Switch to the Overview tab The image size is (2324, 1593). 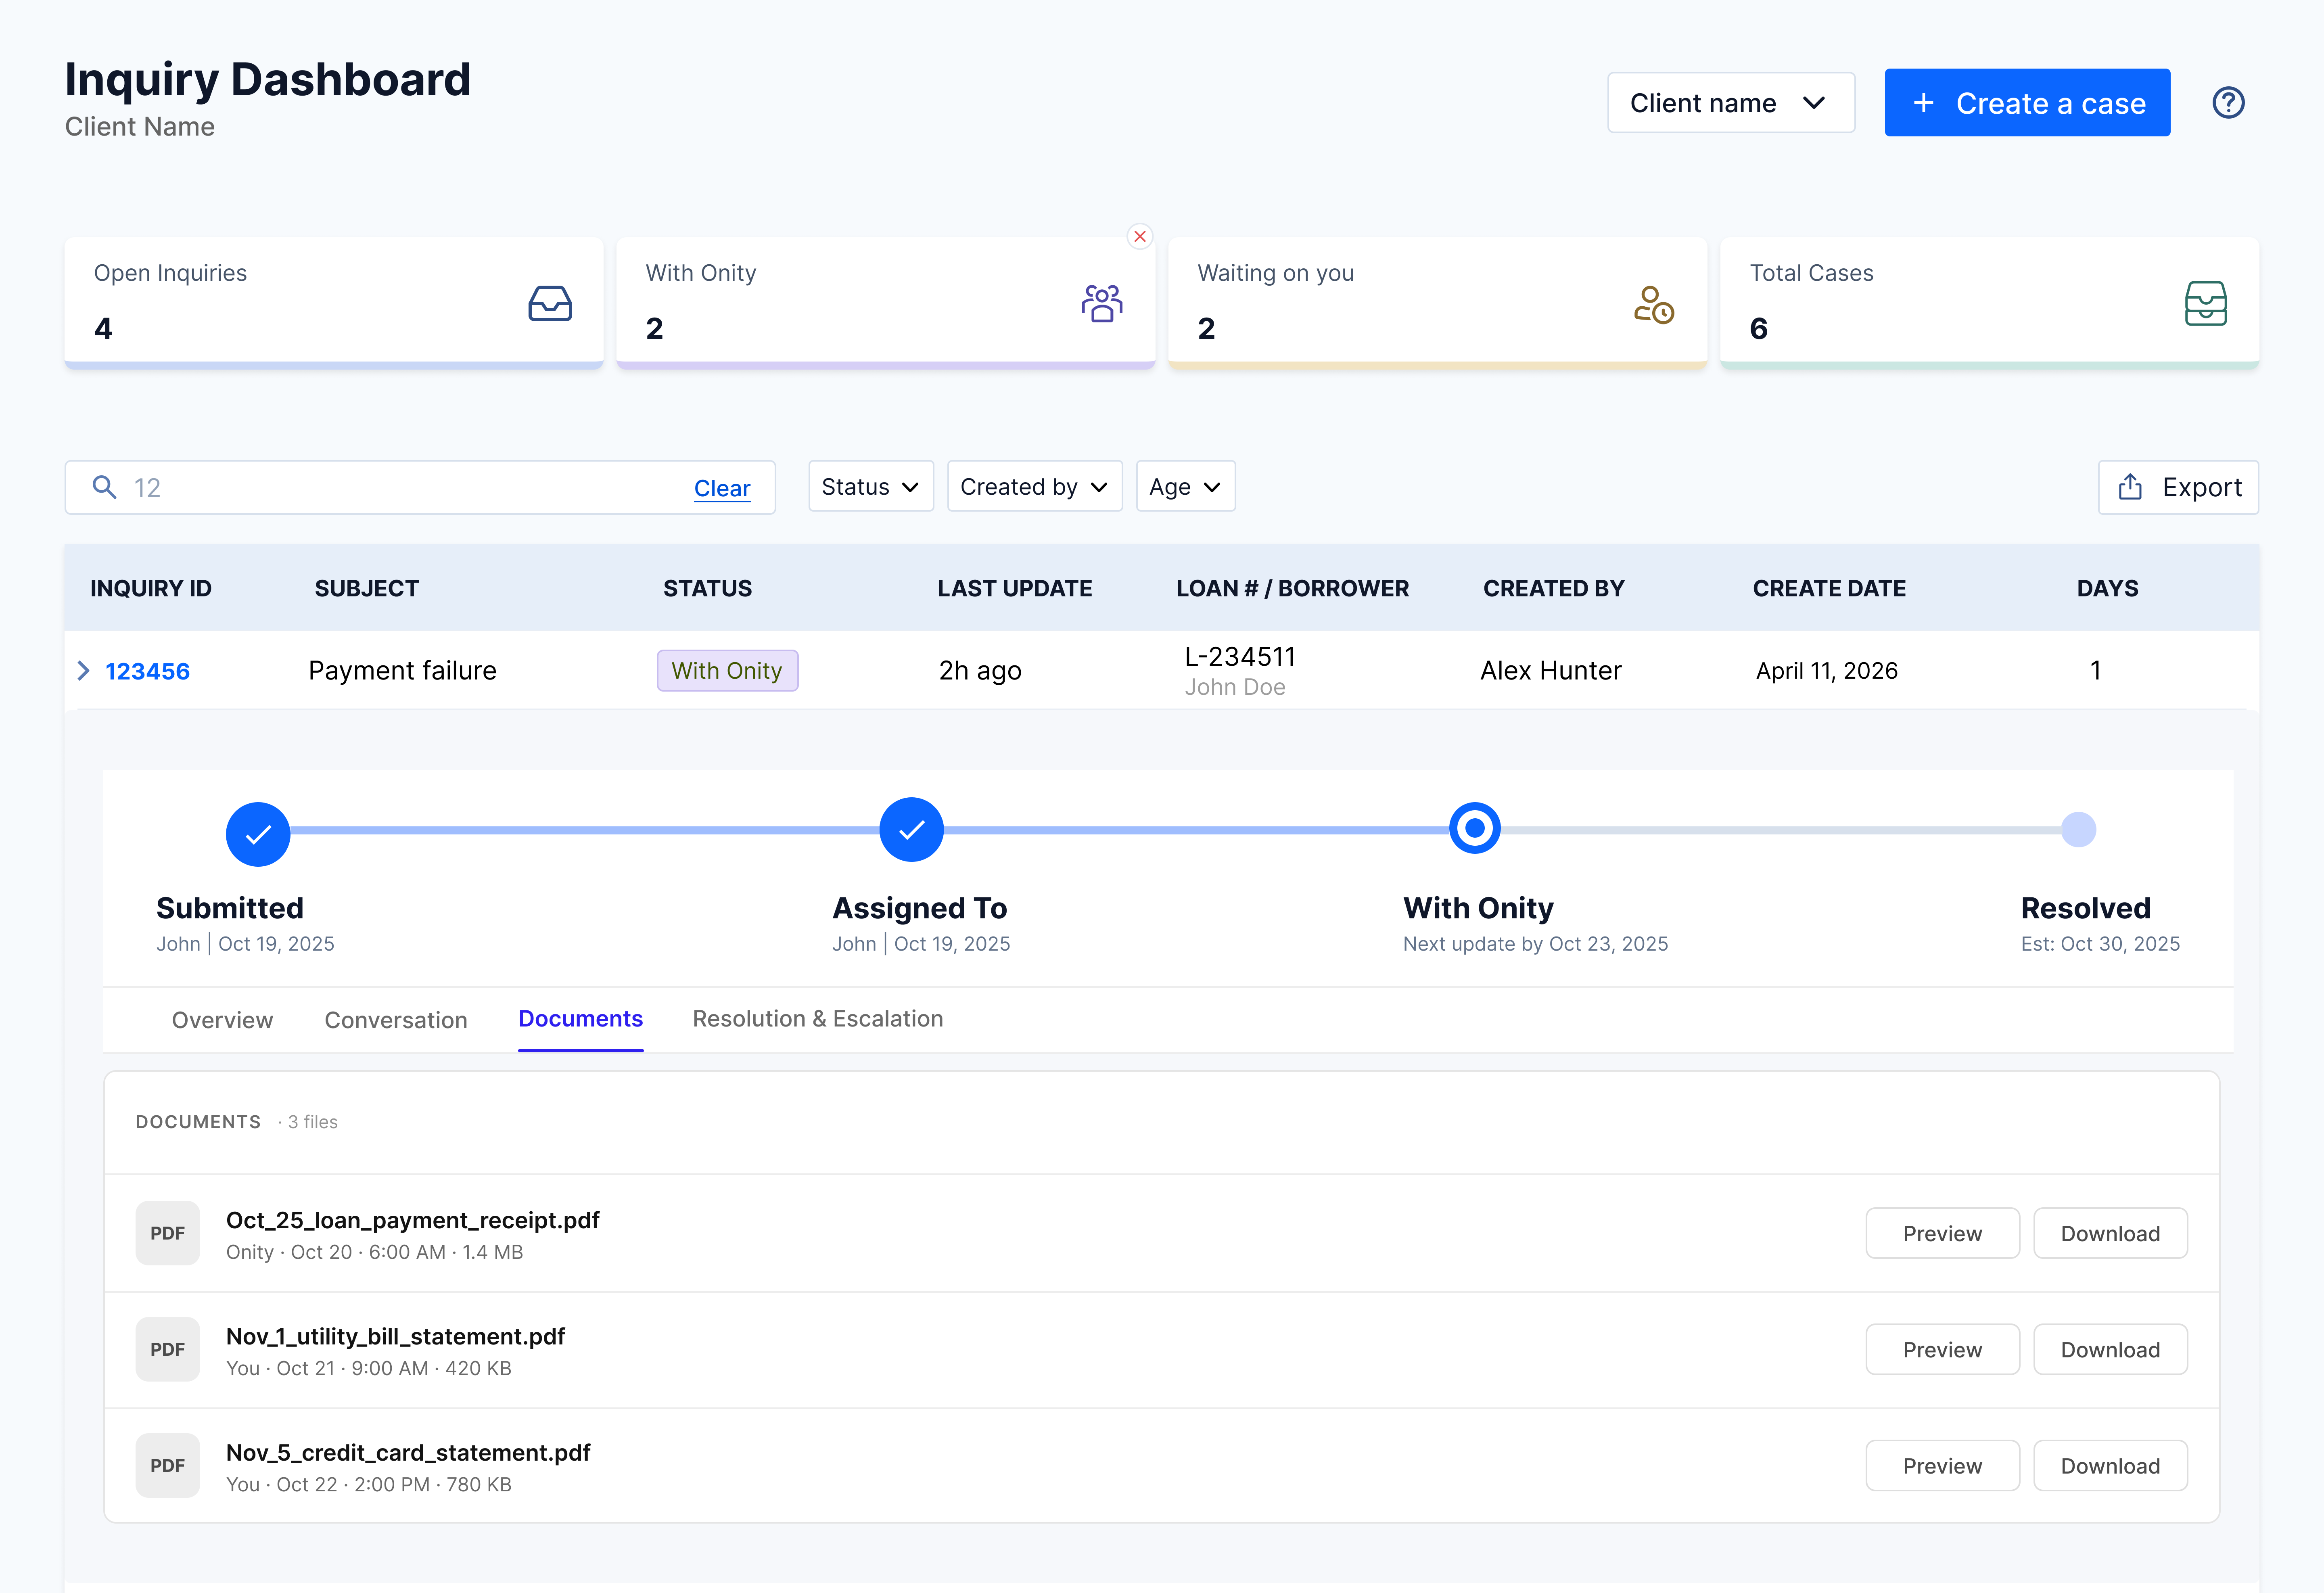coord(222,1020)
